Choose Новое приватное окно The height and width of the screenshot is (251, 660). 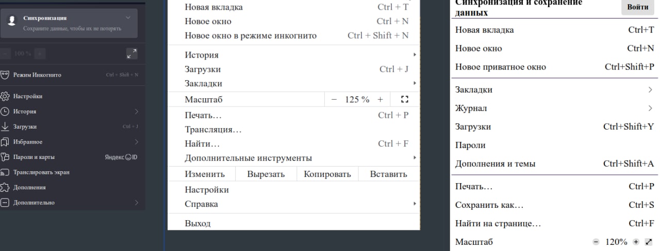pyautogui.click(x=500, y=67)
